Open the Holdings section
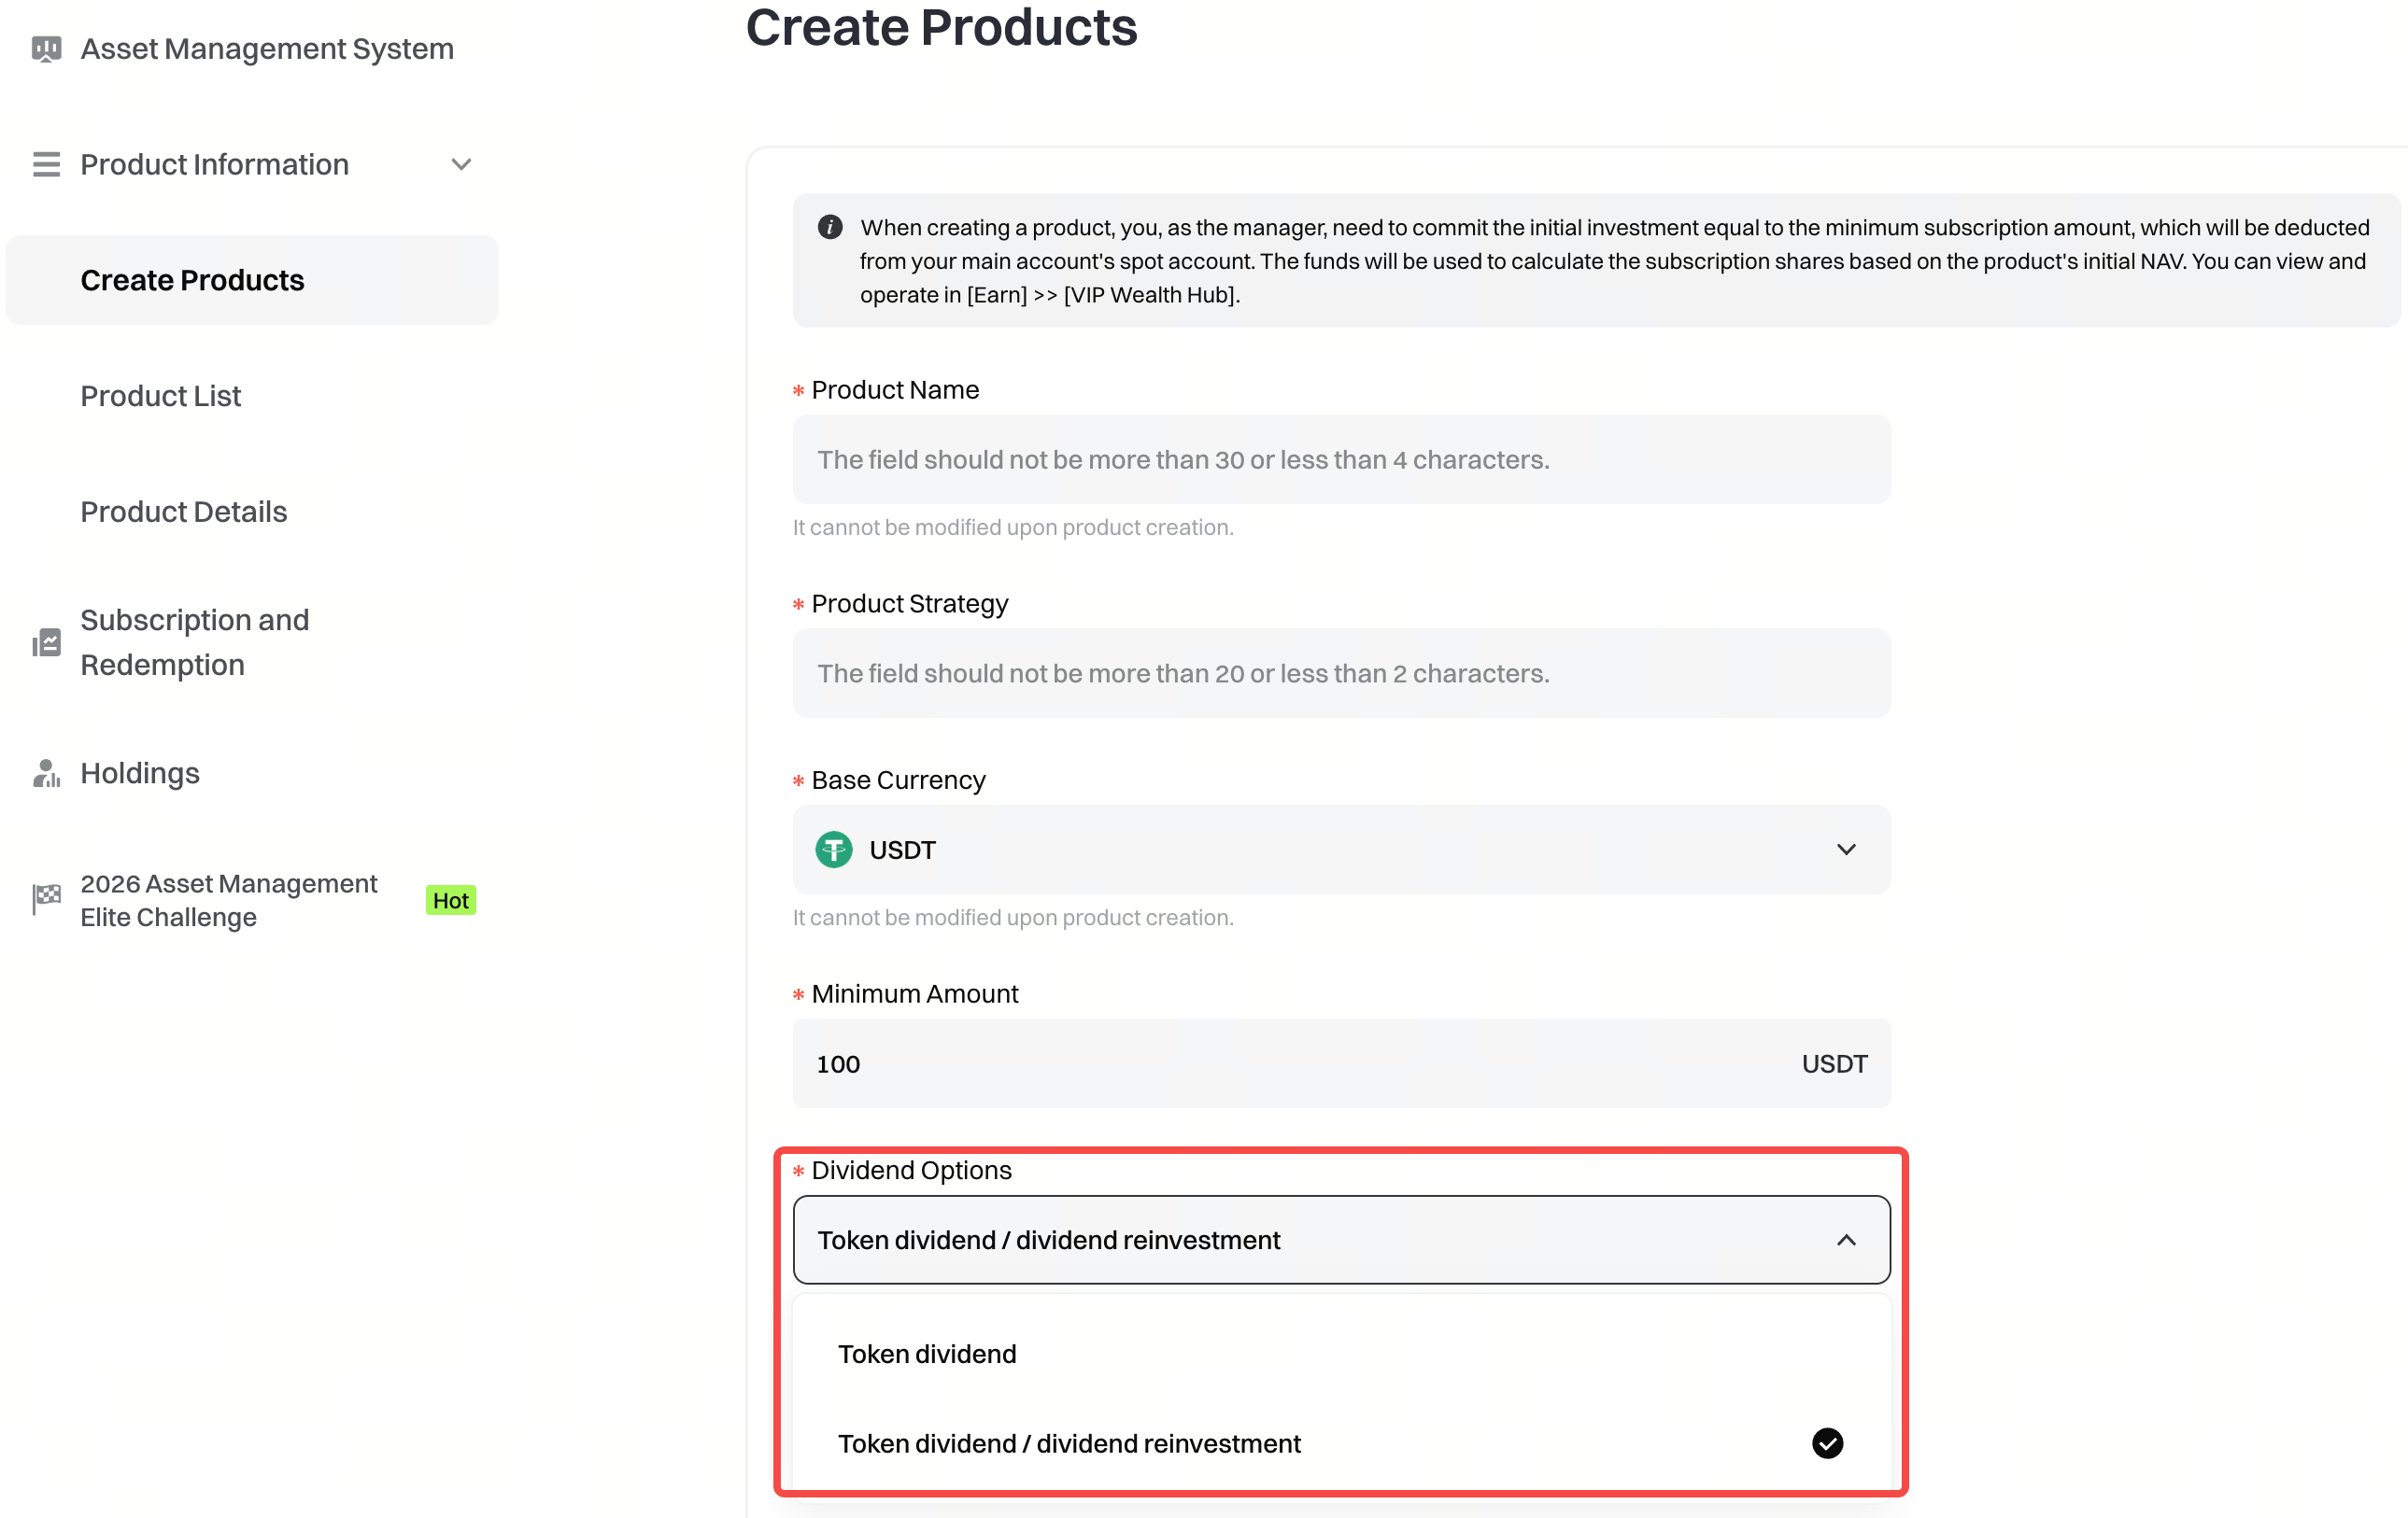 [140, 774]
